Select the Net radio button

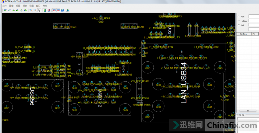coord(239,25)
